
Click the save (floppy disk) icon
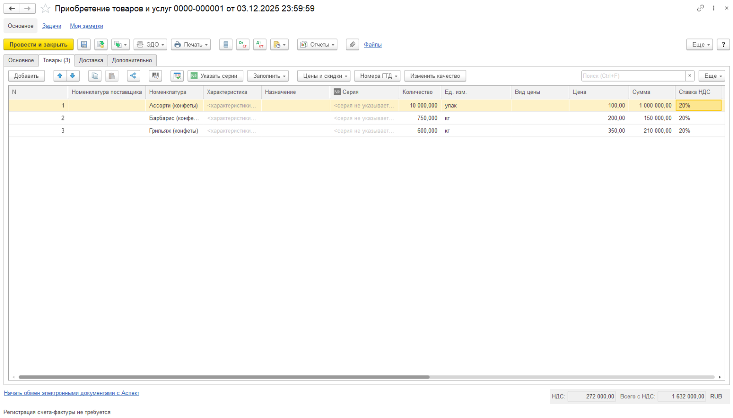(x=84, y=44)
